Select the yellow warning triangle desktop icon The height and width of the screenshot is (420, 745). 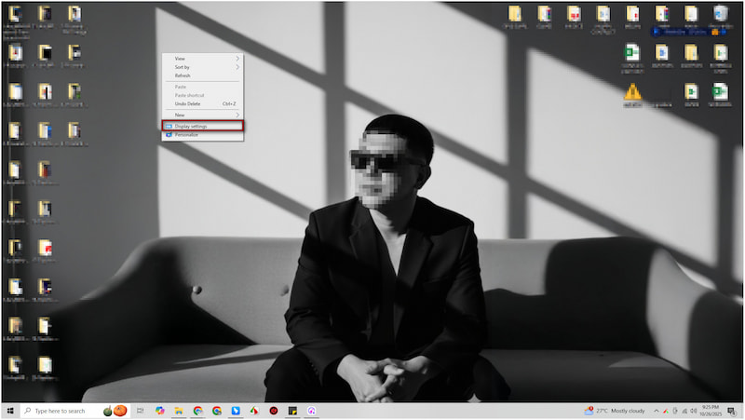tap(632, 93)
